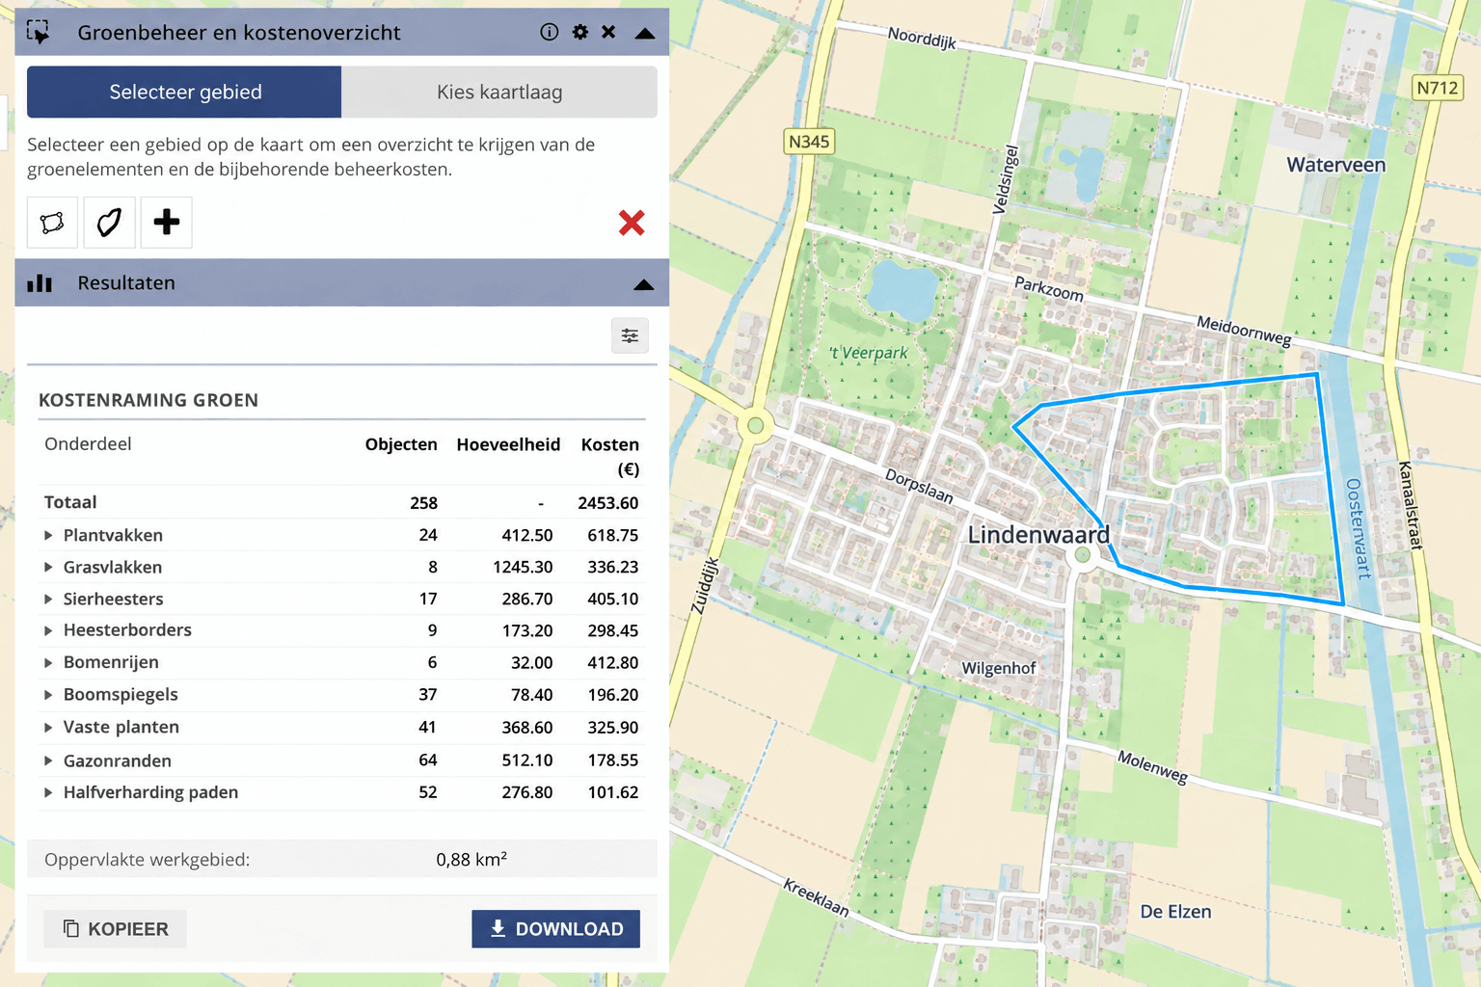This screenshot has height=987, width=1481.
Task: Download the results with DOWNLOAD button
Action: pyautogui.click(x=555, y=929)
